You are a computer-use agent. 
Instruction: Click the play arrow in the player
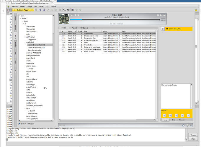(x=161, y=15)
